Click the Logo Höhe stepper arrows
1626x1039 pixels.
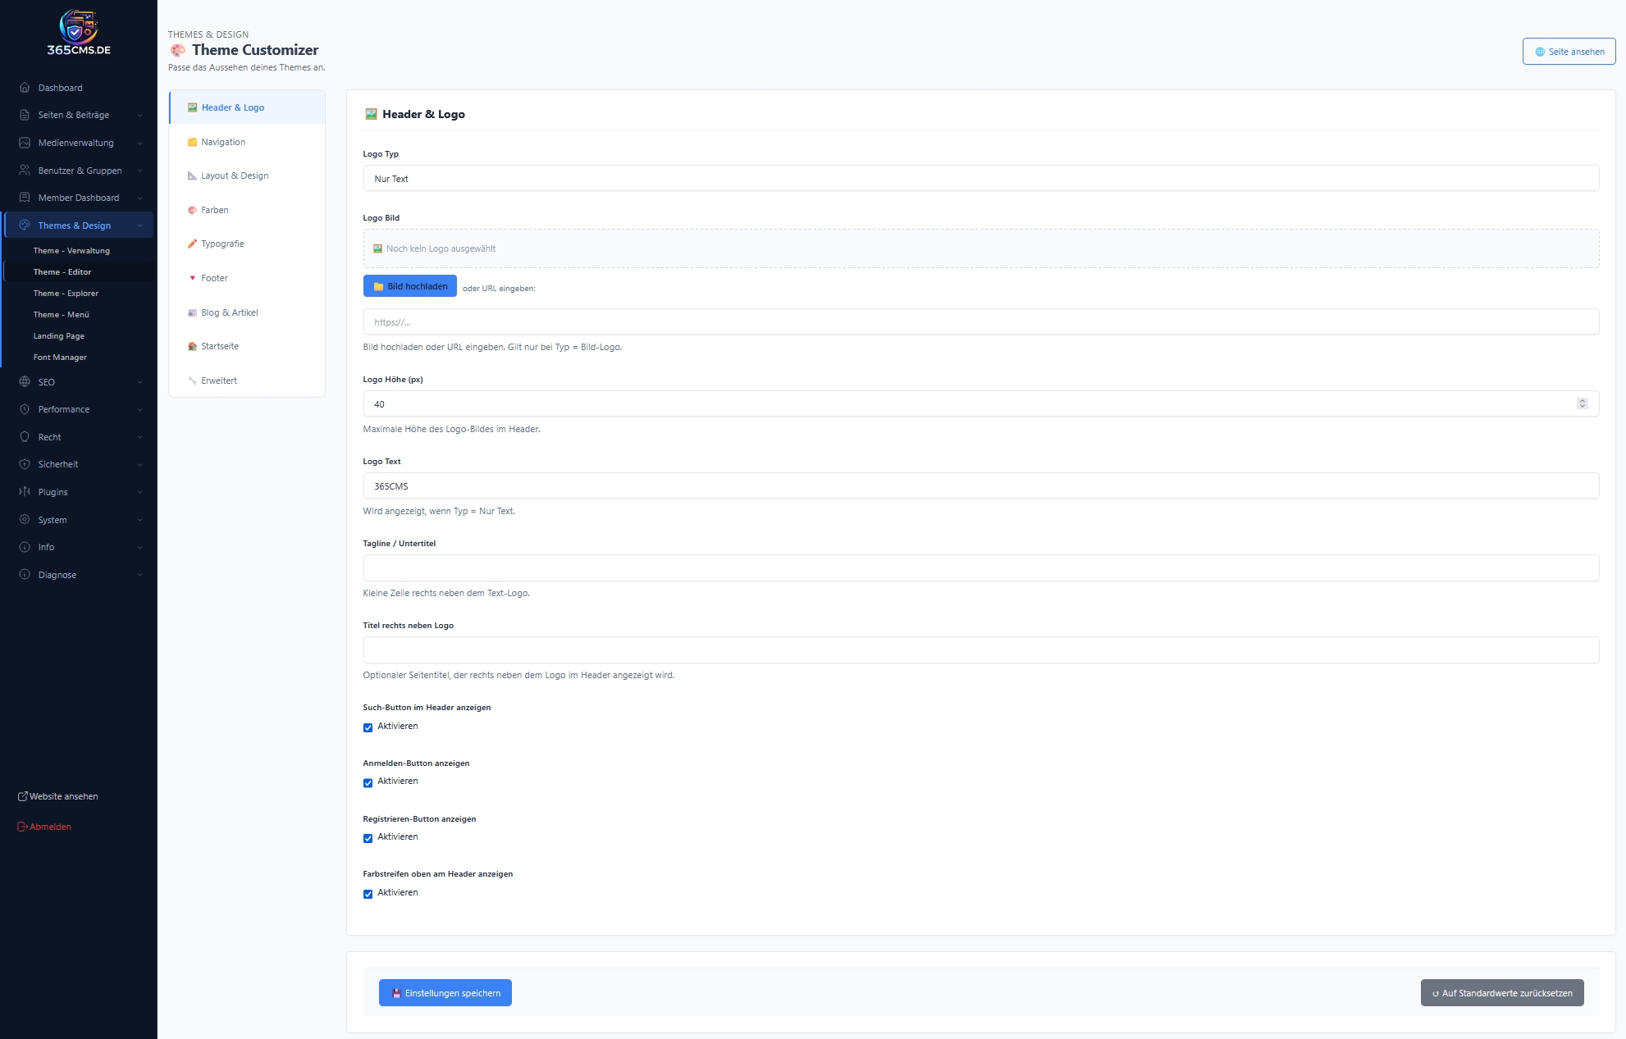coord(1582,403)
